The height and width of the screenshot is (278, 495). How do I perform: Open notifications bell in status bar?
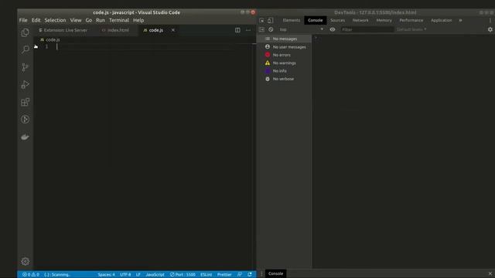250,275
